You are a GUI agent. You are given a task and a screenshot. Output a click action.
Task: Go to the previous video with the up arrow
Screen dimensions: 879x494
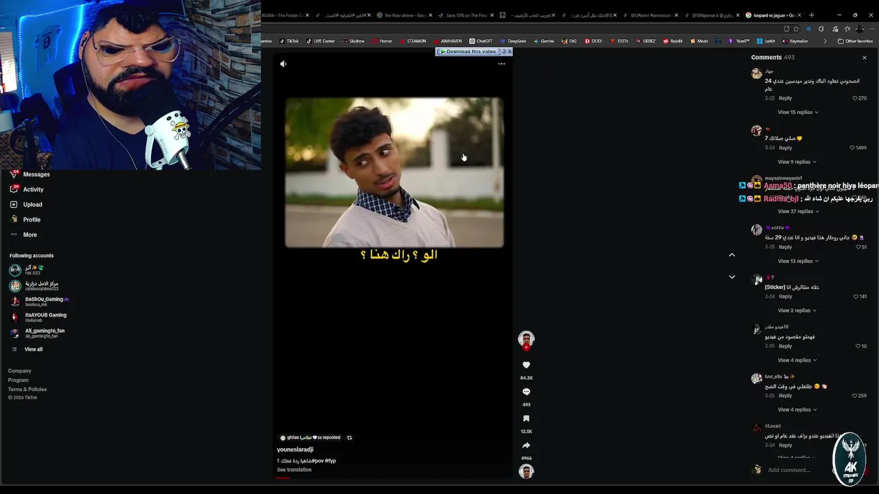(732, 255)
